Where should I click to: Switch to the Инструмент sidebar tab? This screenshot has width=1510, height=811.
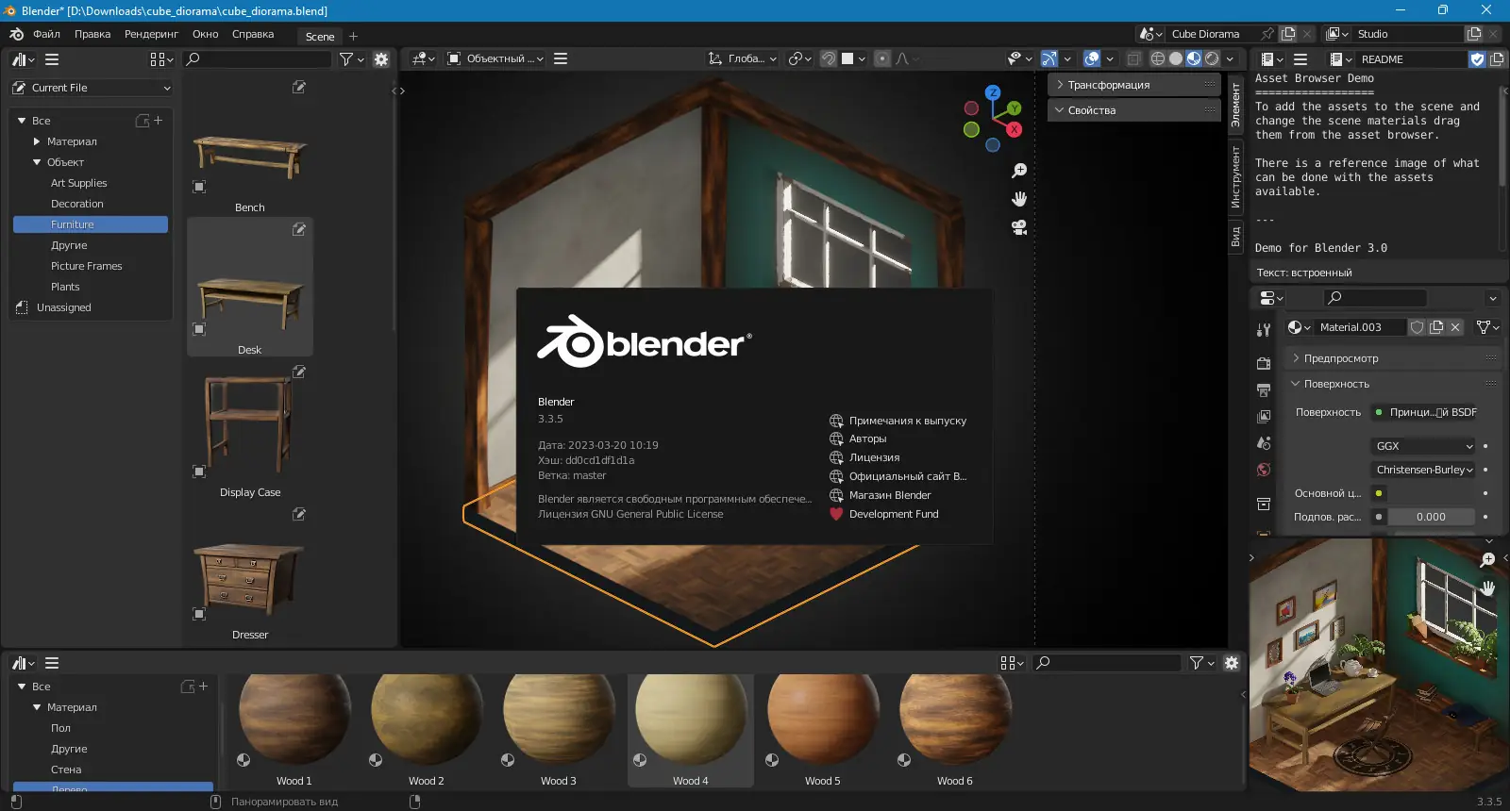1235,177
